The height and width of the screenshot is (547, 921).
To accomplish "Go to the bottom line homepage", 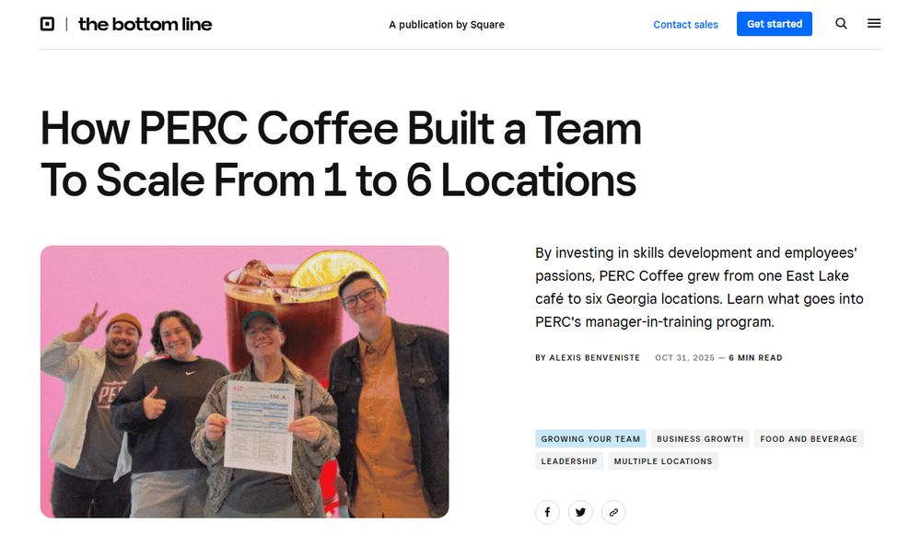I will tap(146, 24).
